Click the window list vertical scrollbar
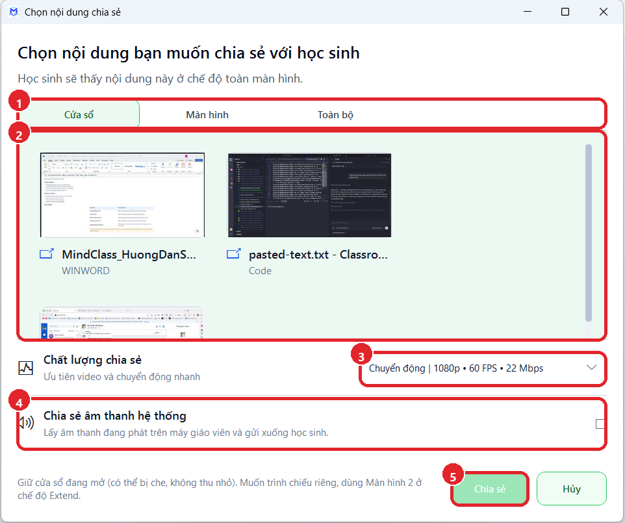 pos(589,233)
